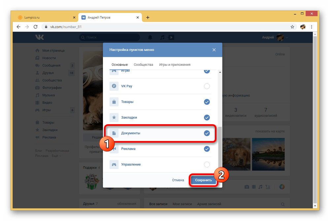Click the Управление gamepad icon

(114, 164)
